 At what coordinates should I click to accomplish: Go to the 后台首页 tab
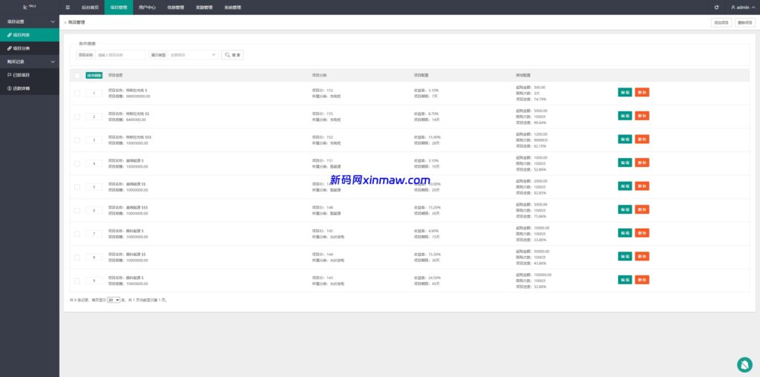point(90,7)
